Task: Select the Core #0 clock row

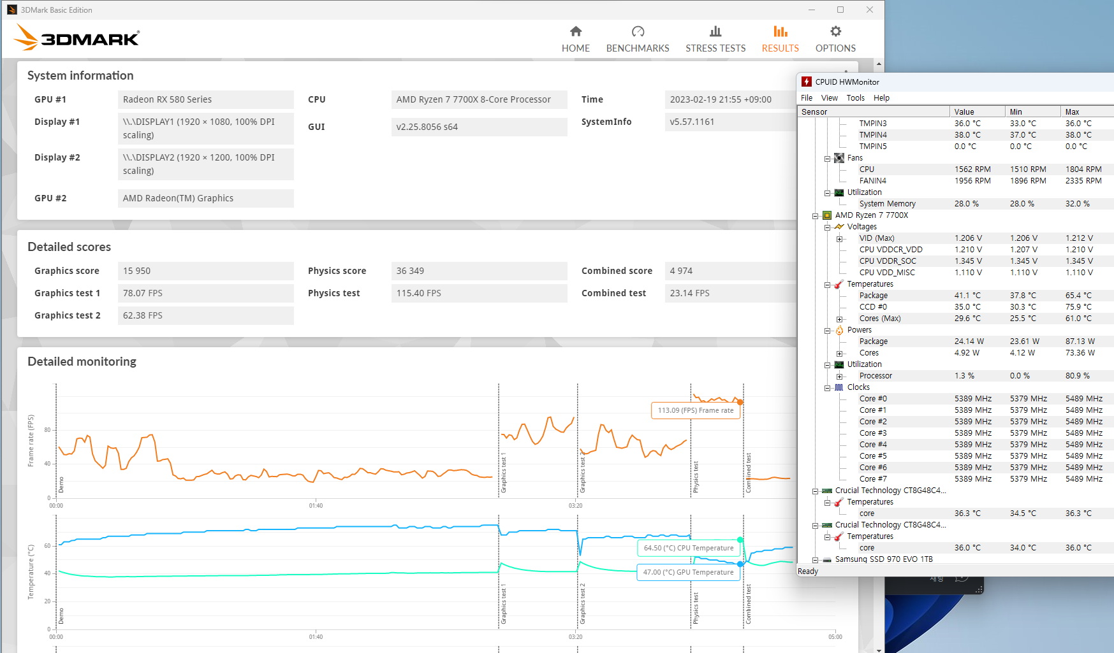Action: click(x=956, y=399)
